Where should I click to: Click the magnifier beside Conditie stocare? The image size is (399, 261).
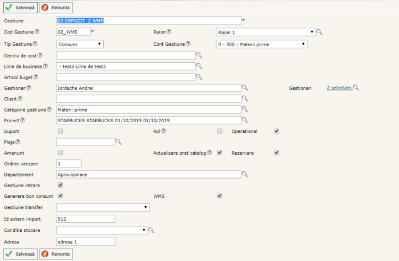151,230
